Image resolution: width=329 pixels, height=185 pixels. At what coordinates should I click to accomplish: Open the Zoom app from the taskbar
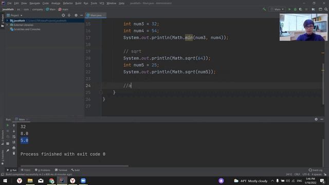(x=83, y=181)
